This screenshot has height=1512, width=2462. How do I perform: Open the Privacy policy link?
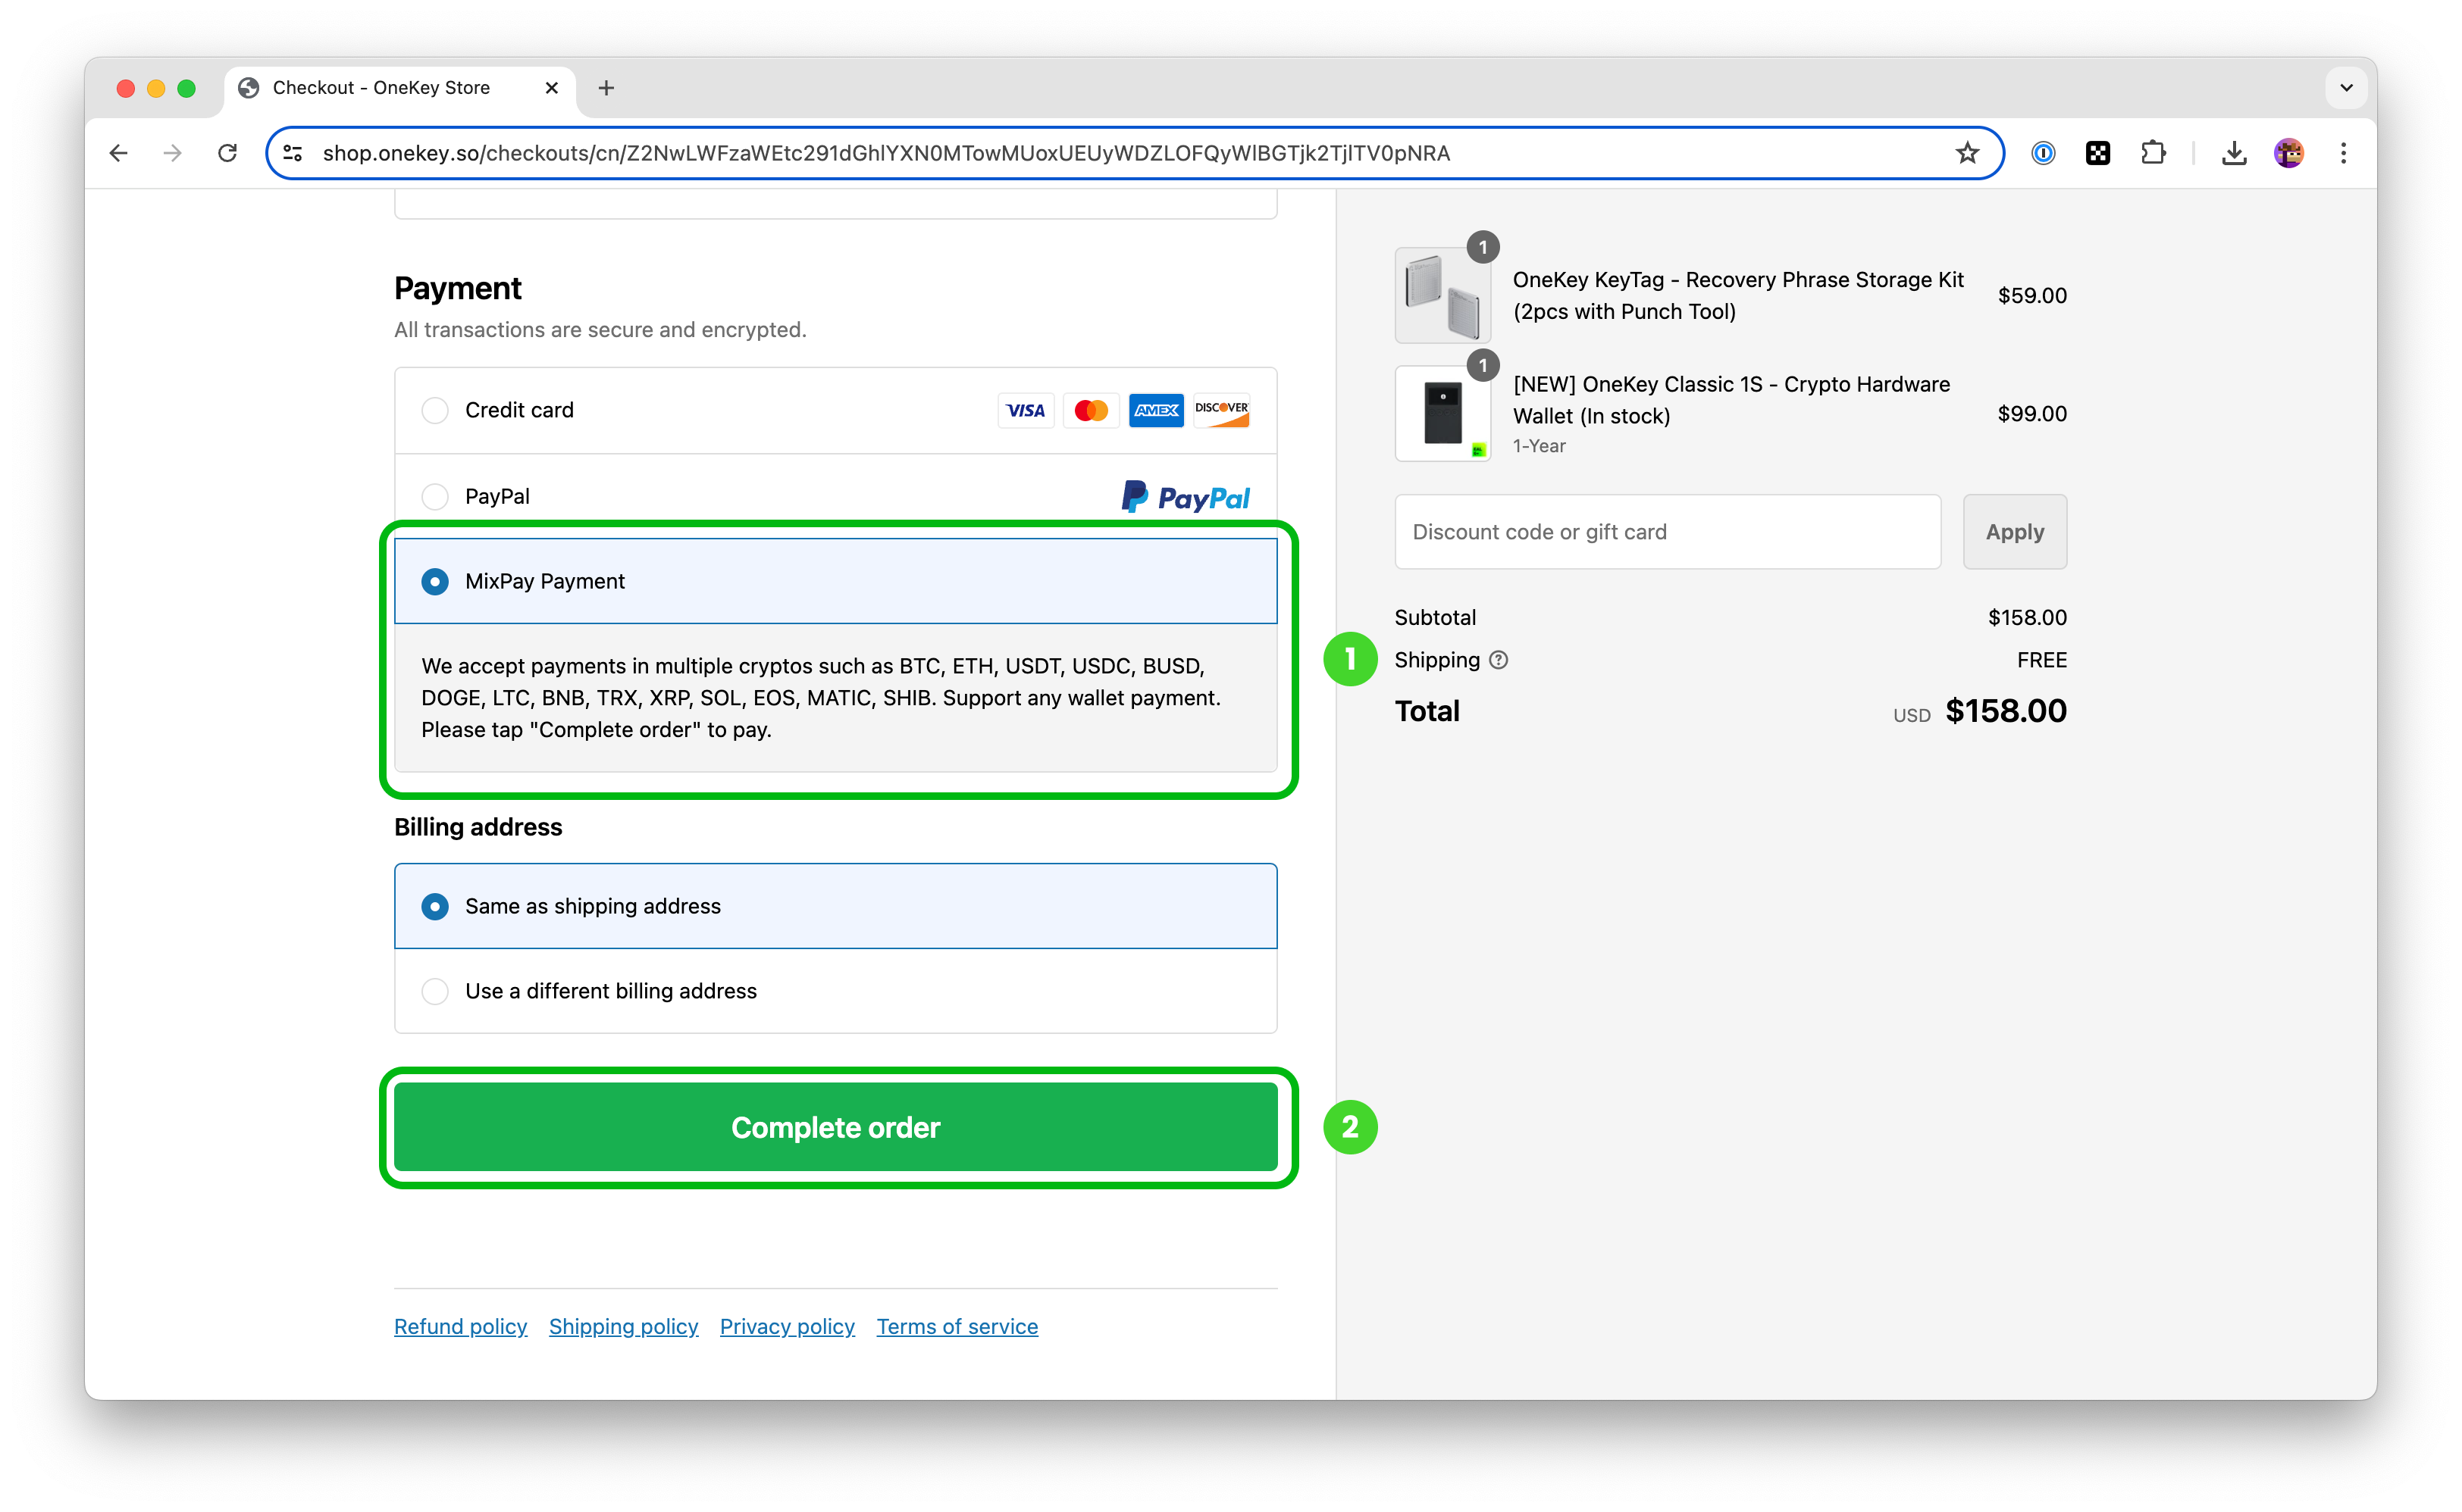click(x=788, y=1326)
